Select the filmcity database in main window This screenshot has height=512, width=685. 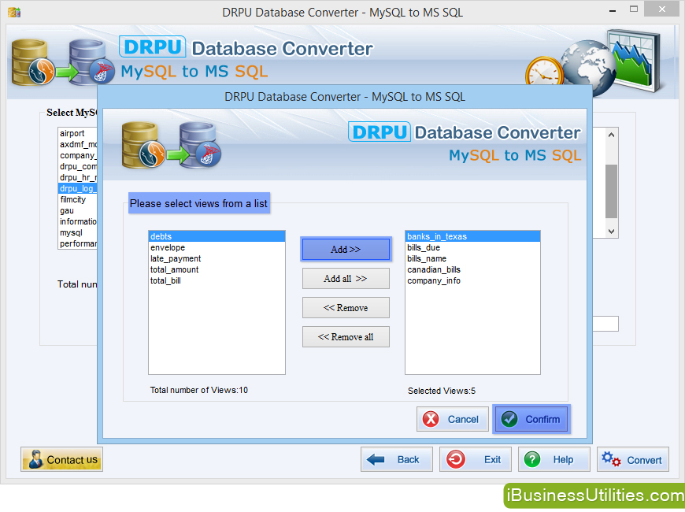(78, 199)
